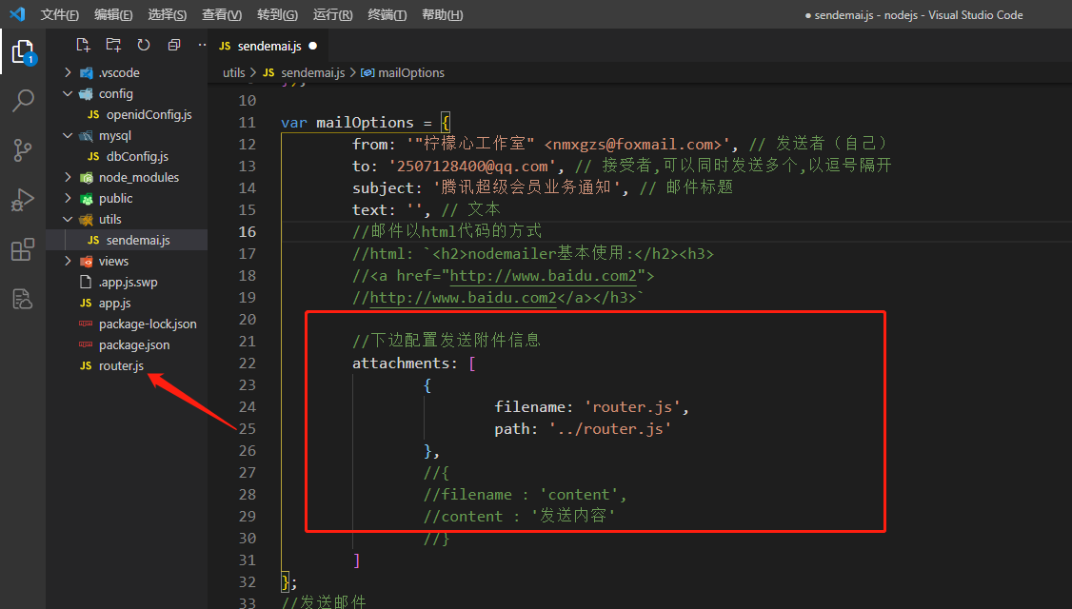Expand the views folder
This screenshot has width=1072, height=609.
[68, 261]
